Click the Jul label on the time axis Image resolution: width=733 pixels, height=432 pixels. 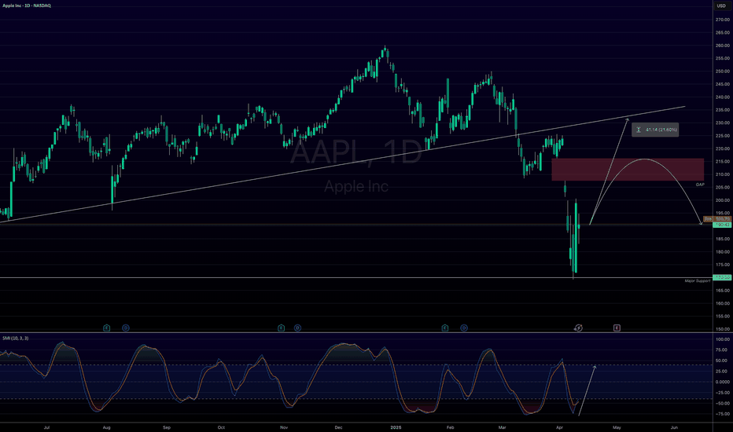[46, 427]
